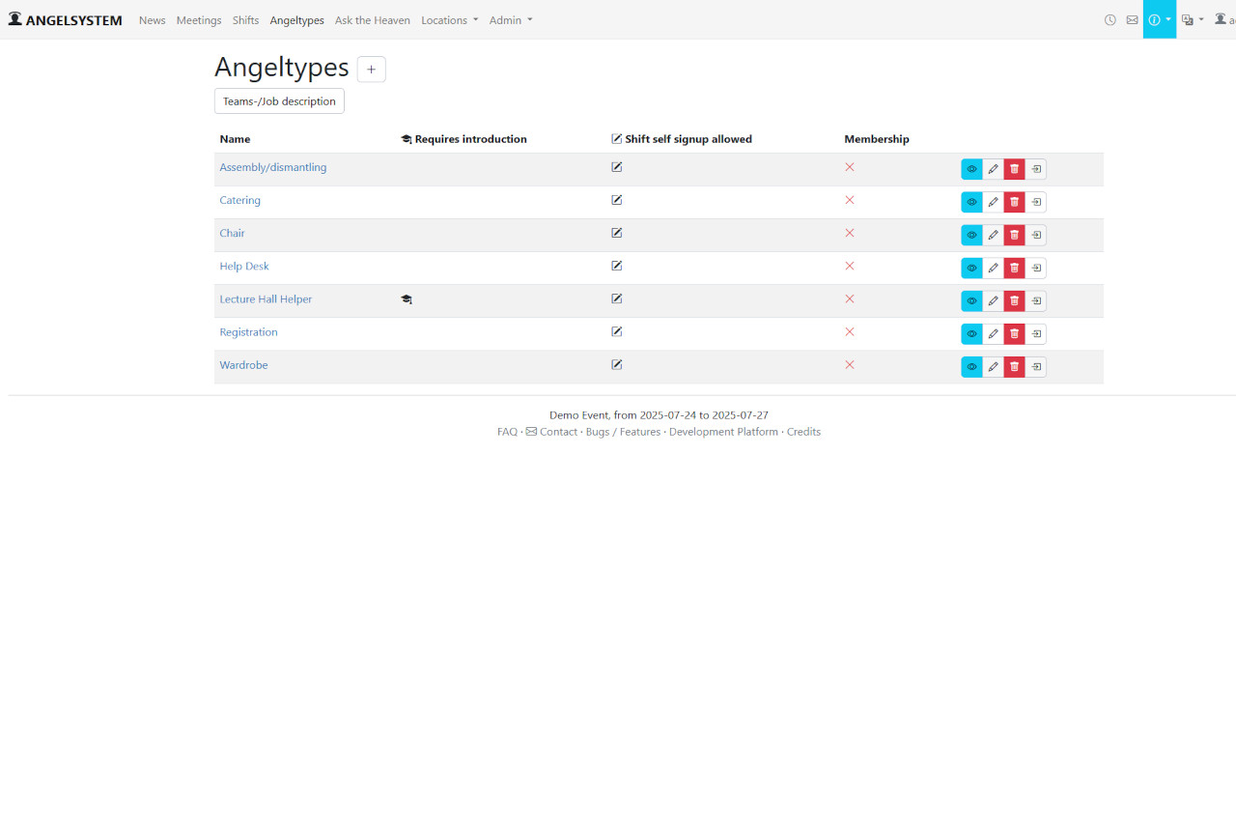View Lecture Hall Helper eye icon
This screenshot has height=824, width=1236.
tap(971, 300)
